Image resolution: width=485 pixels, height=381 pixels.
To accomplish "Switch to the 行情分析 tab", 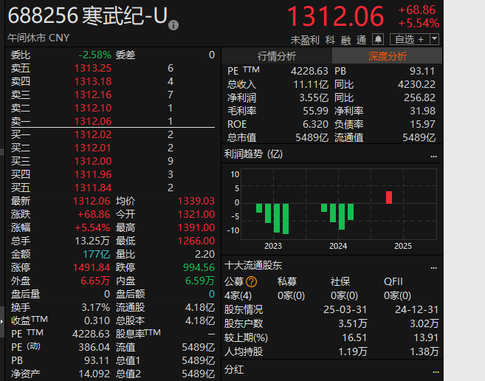I will coord(277,56).
